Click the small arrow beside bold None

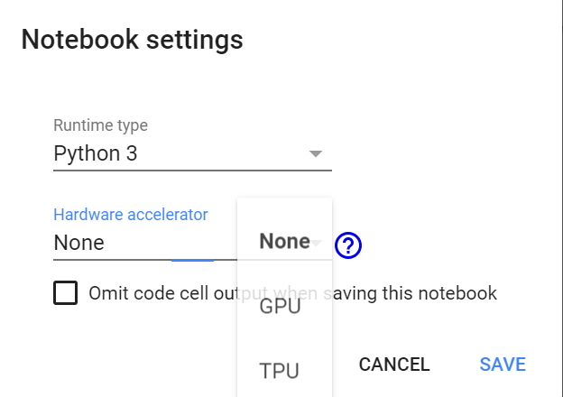317,242
